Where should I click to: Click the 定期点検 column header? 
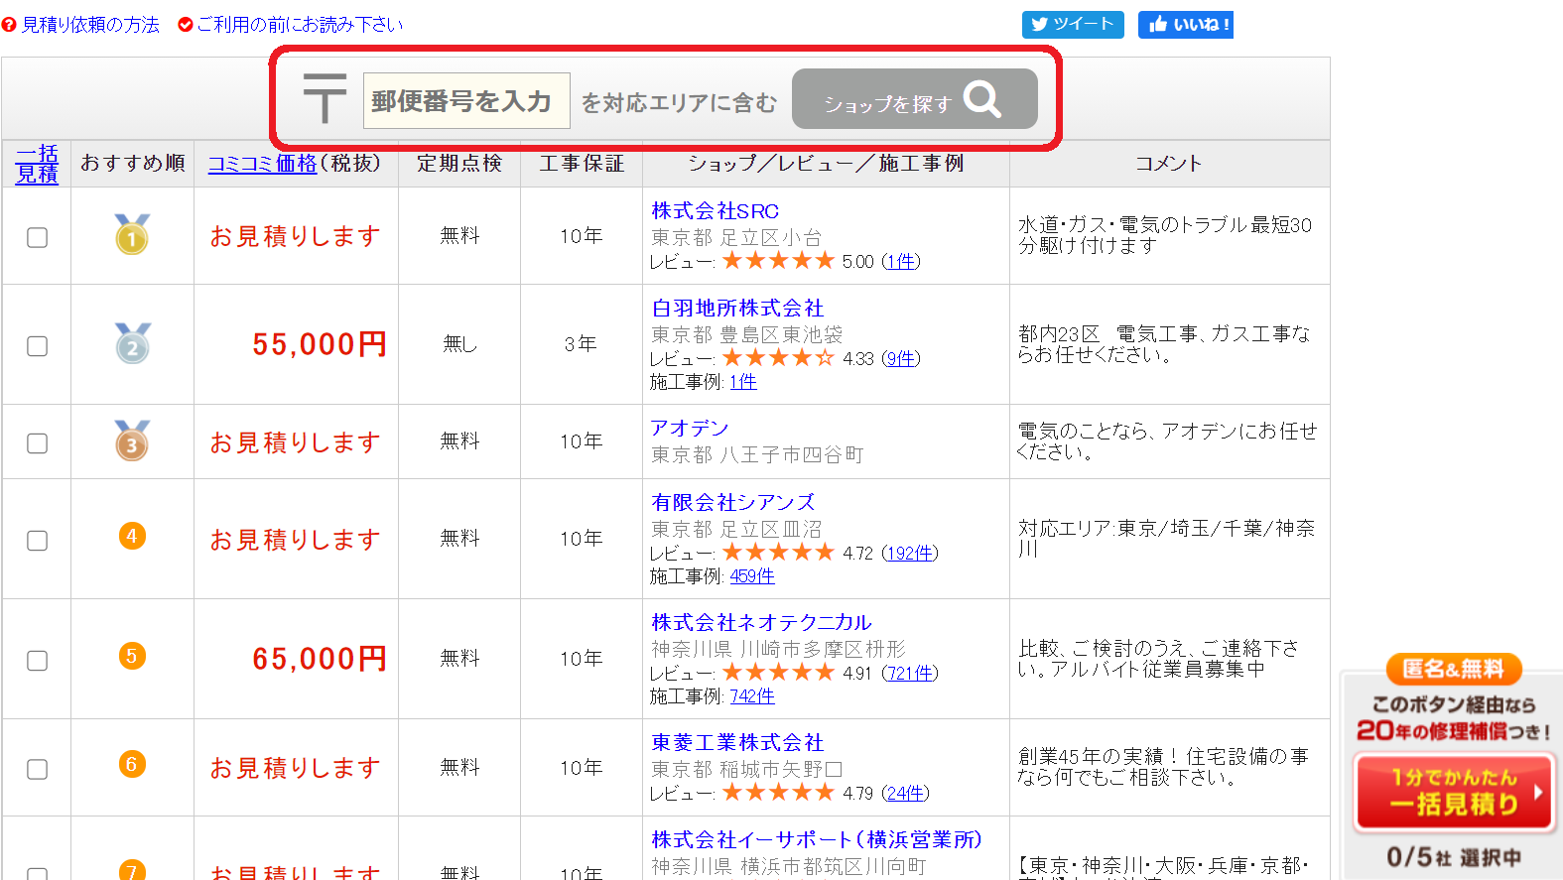click(x=459, y=164)
